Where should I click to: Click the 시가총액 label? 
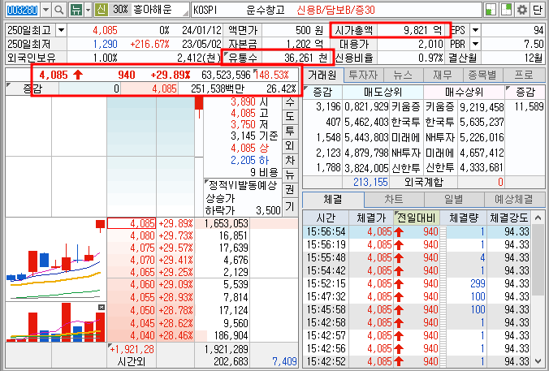tap(354, 30)
